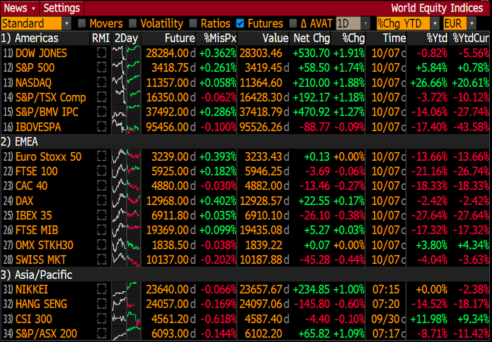The height and width of the screenshot is (342, 492).
Task: Open the IBOVESPA 2Day sparkline chart
Action: tap(126, 127)
